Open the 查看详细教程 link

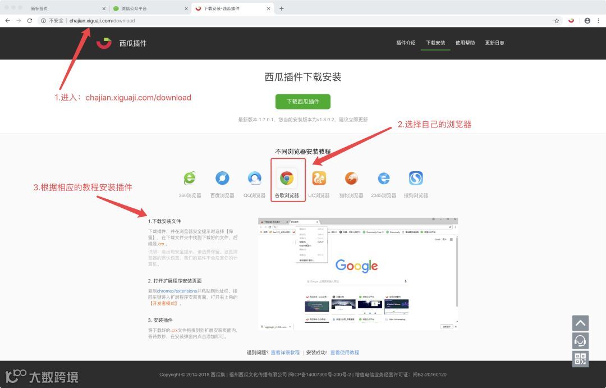(x=285, y=353)
